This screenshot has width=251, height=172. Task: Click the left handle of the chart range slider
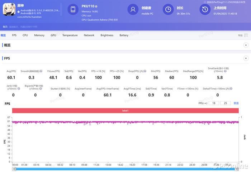point(14,169)
